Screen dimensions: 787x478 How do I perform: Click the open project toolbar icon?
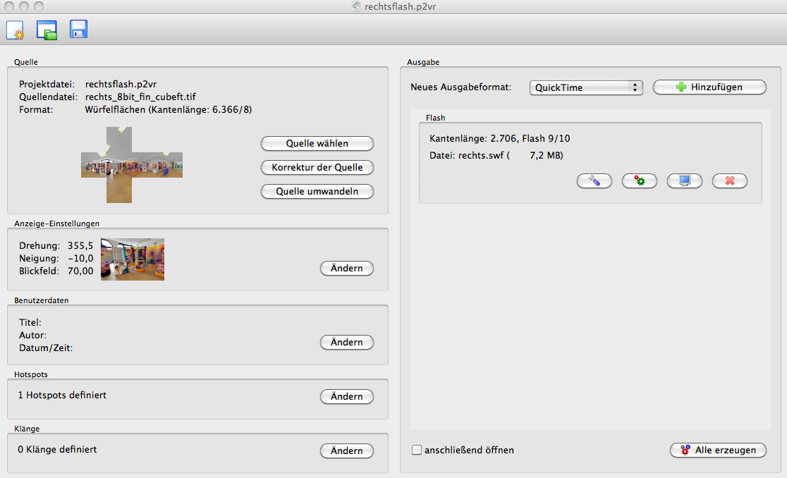pos(47,30)
